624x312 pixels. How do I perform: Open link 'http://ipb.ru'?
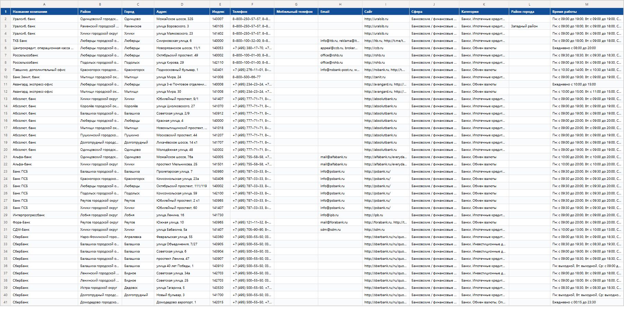click(x=374, y=215)
